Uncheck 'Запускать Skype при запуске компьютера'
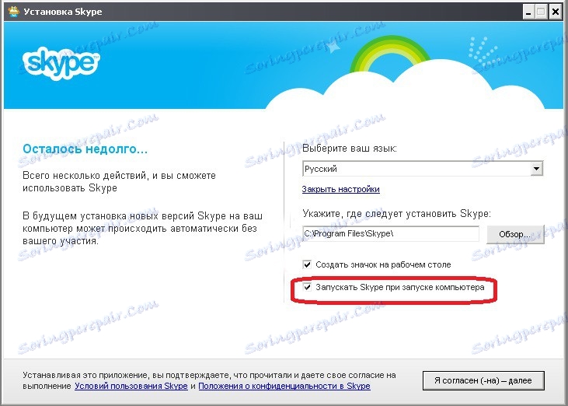 [307, 288]
